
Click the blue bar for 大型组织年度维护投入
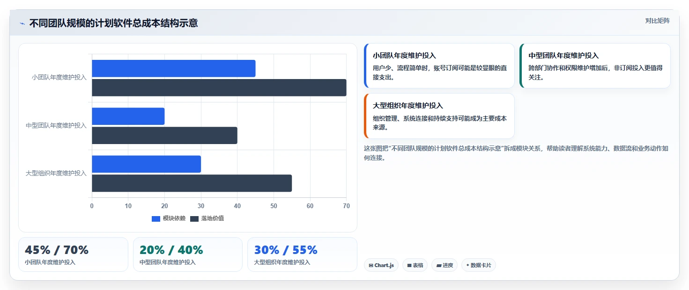(x=146, y=164)
